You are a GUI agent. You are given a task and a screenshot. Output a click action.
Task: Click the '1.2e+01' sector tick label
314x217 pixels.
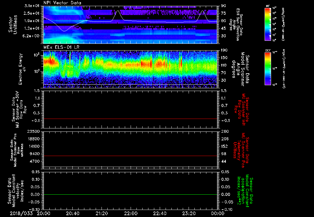(32, 29)
